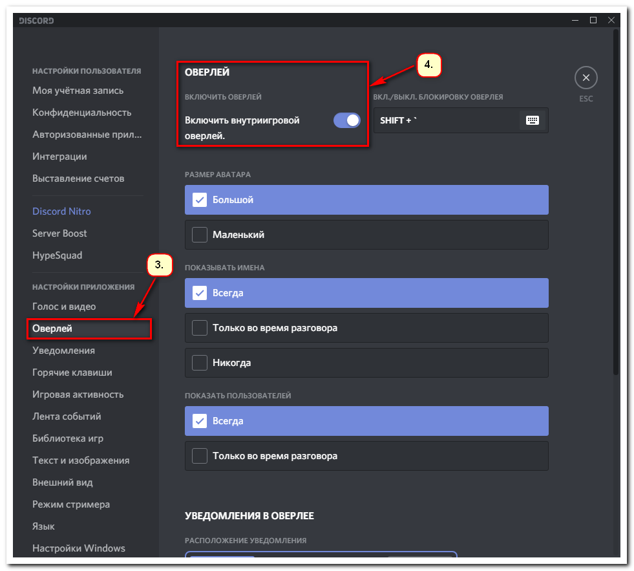Close the Discord window
The image size is (634, 571).
[x=611, y=20]
